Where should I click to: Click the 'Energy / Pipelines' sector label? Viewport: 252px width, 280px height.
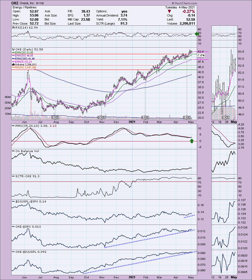point(24,7)
